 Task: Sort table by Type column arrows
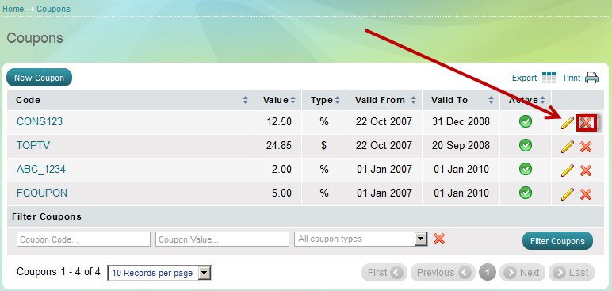coord(337,101)
